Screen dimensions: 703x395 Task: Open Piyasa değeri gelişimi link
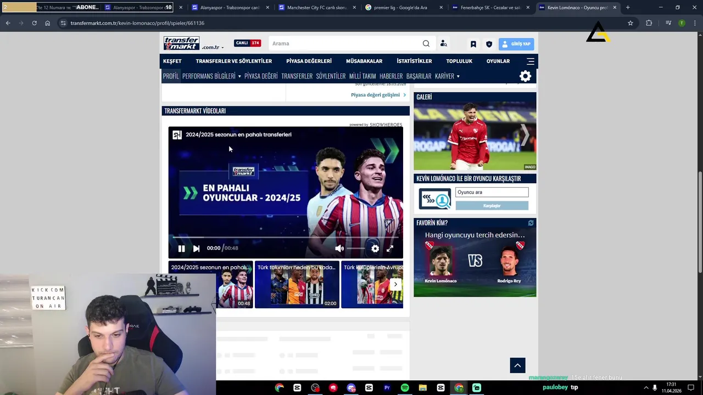pyautogui.click(x=378, y=95)
